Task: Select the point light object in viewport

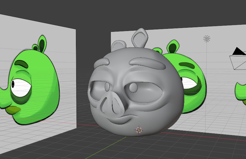Action: point(207,39)
